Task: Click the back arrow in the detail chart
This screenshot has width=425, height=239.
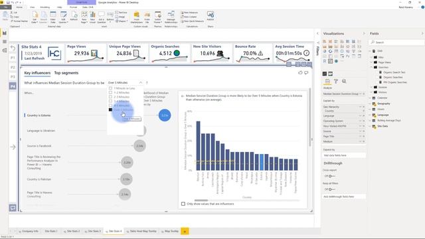Action: [x=183, y=96]
